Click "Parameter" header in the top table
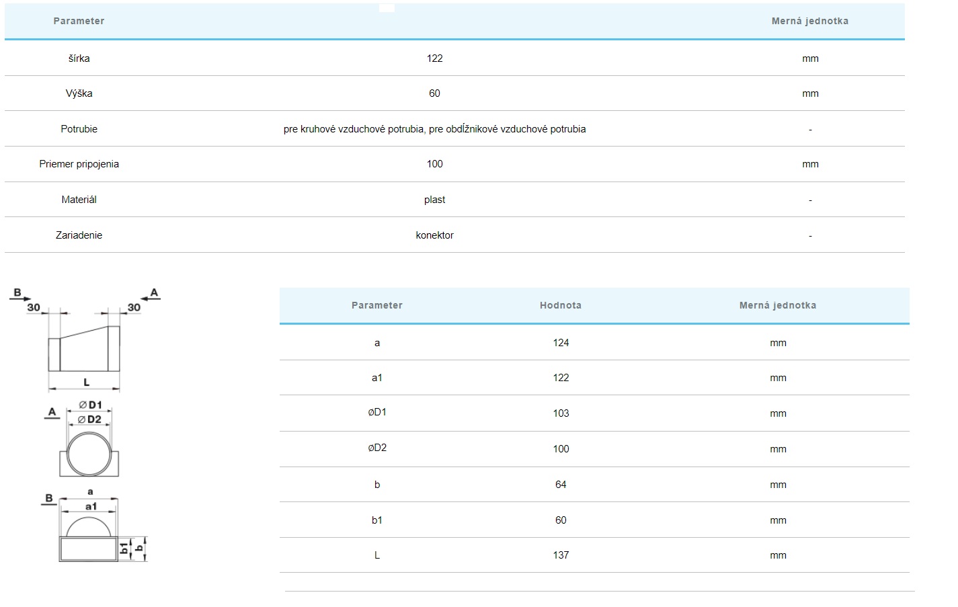 (x=79, y=21)
